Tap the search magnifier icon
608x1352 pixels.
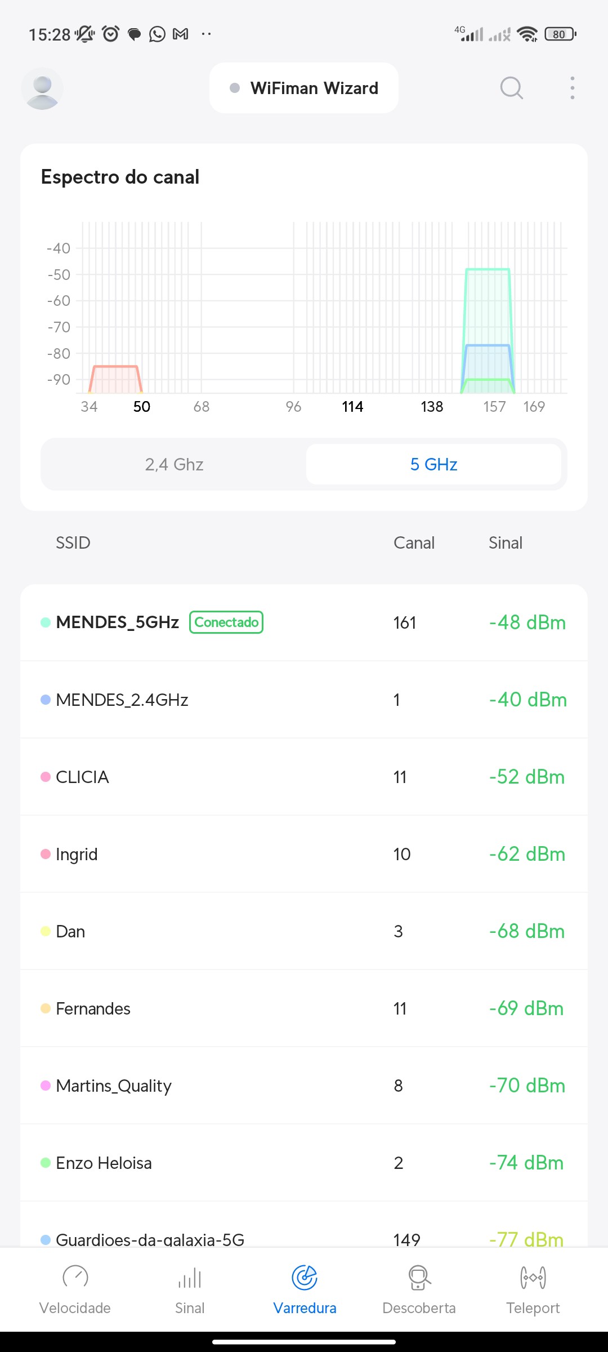[x=511, y=88]
